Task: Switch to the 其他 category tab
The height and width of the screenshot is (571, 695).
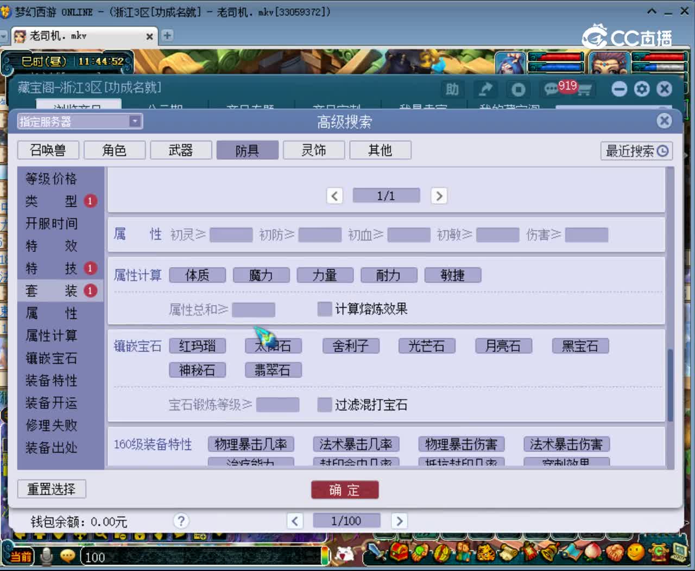Action: pyautogui.click(x=380, y=150)
